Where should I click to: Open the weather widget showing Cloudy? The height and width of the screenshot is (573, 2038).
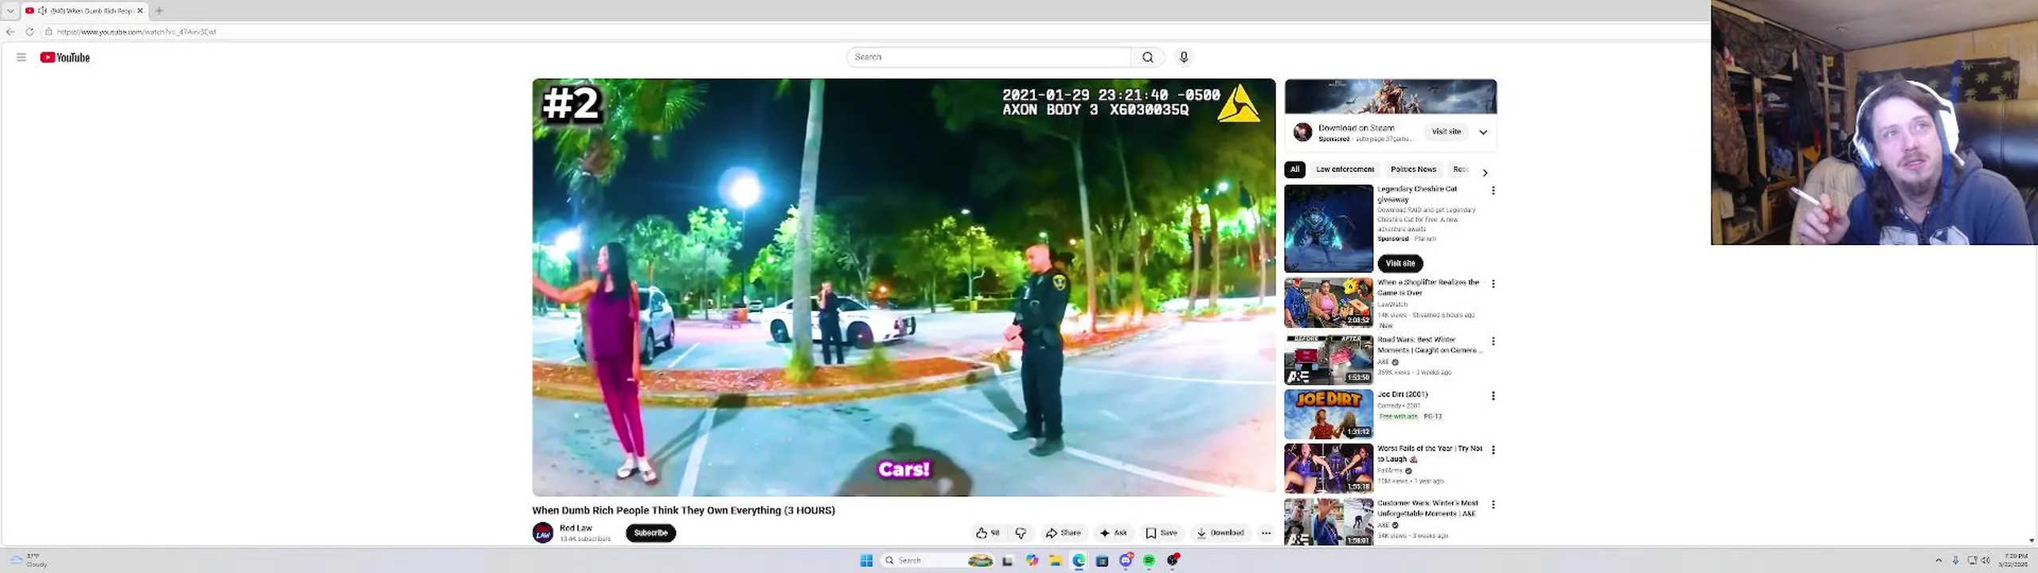29,560
